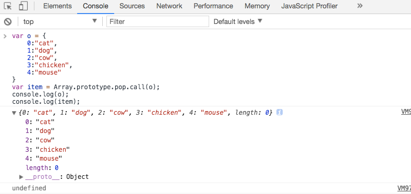Open the Memory tab
This screenshot has width=411, height=194.
(x=257, y=6)
